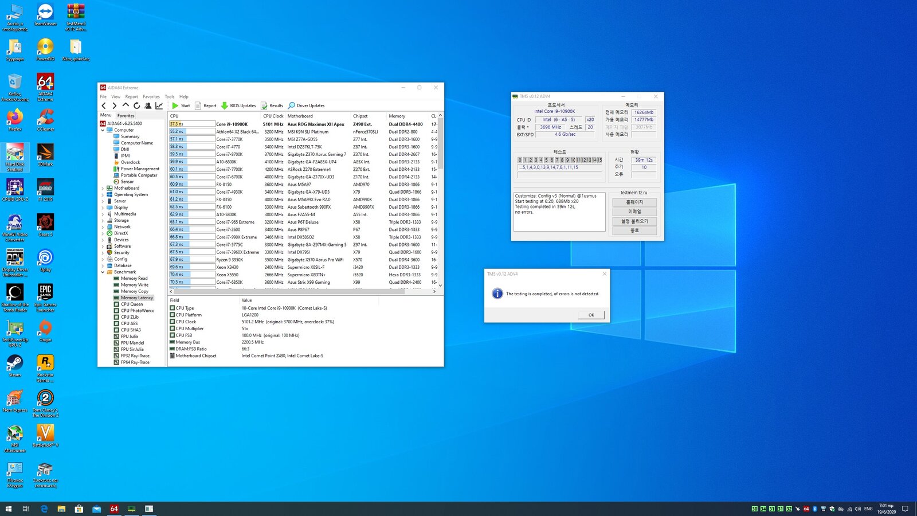Open Steam desktop icon
917x516 pixels.
(15, 366)
